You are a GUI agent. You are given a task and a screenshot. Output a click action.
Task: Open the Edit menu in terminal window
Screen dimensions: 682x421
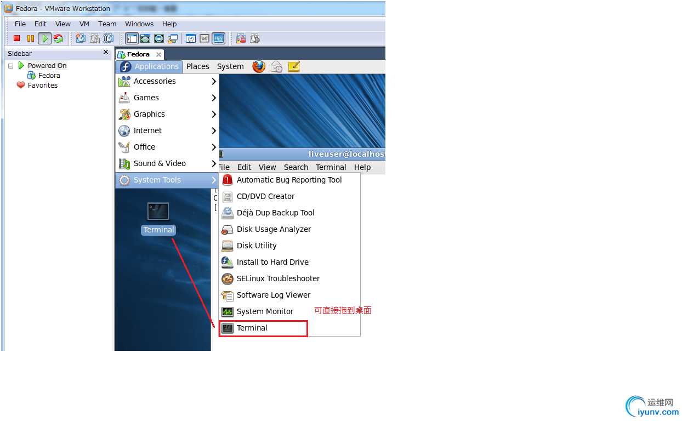(x=245, y=167)
